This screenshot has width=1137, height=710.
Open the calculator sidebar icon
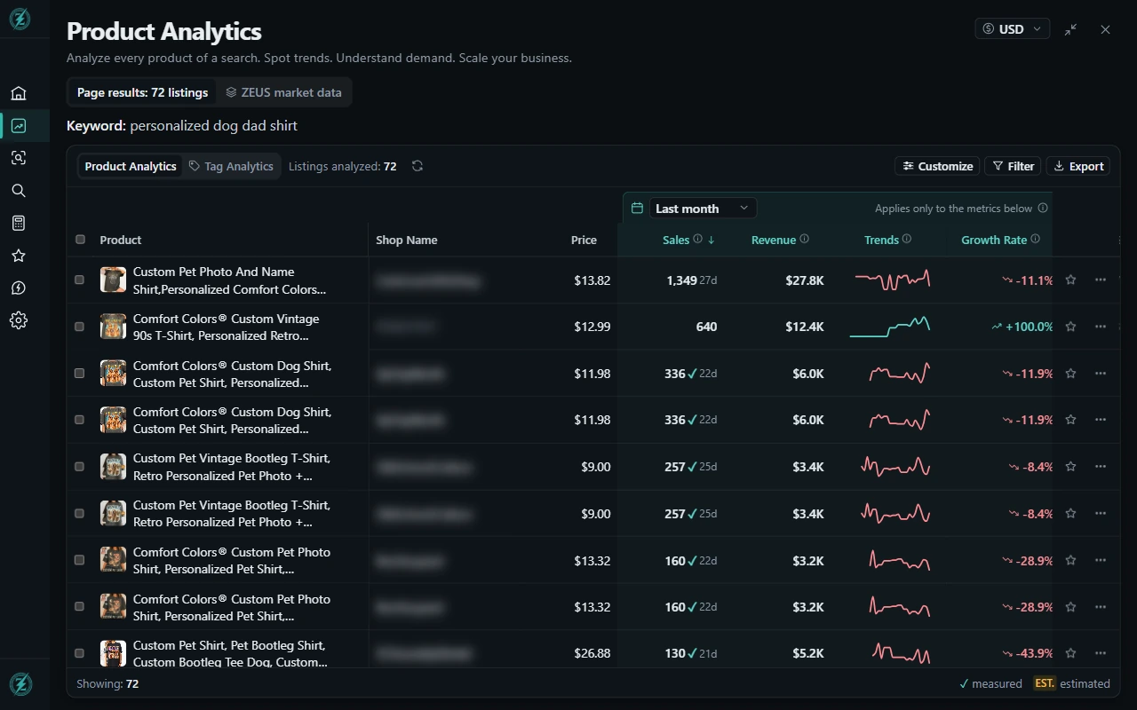(19, 223)
